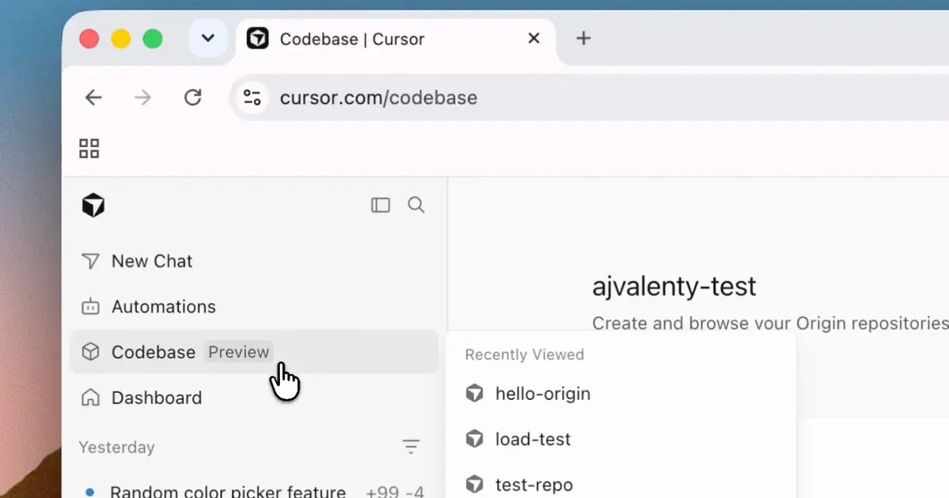Click the test-repo cube icon
The width and height of the screenshot is (949, 498).
(475, 484)
